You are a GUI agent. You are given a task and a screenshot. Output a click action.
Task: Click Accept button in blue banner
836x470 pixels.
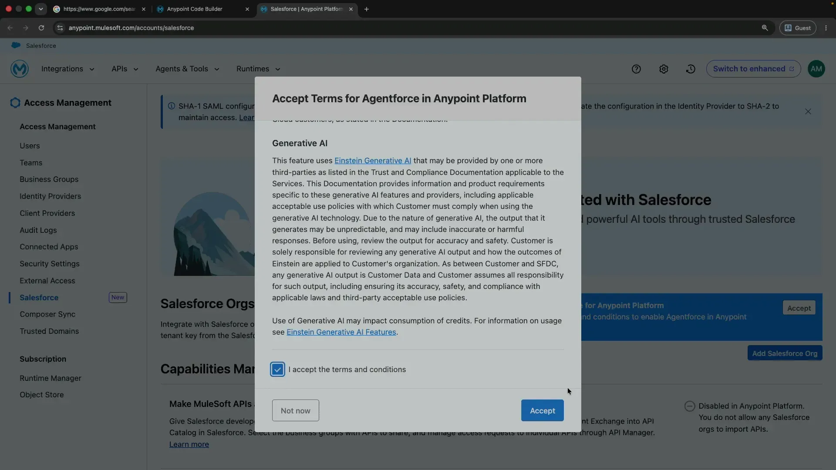tap(799, 308)
